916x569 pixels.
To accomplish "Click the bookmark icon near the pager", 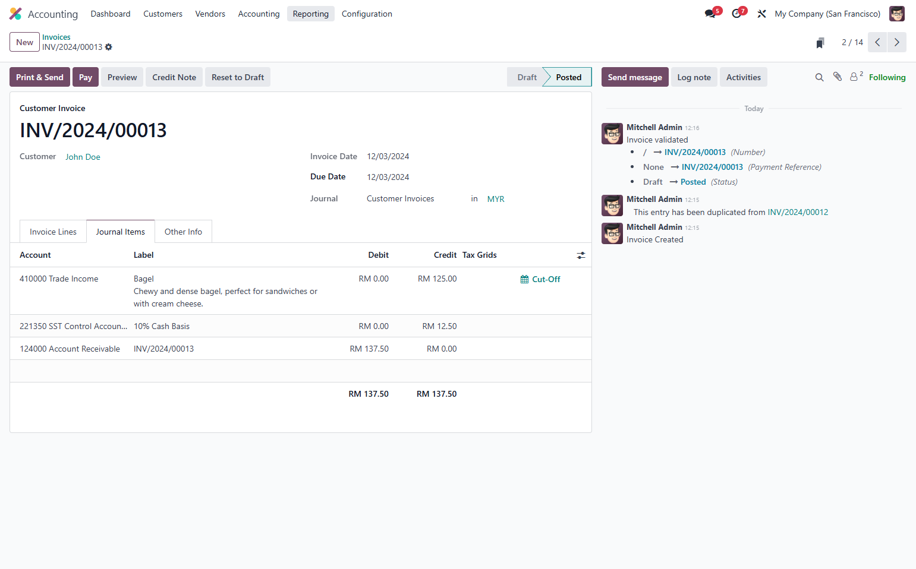I will coord(820,43).
